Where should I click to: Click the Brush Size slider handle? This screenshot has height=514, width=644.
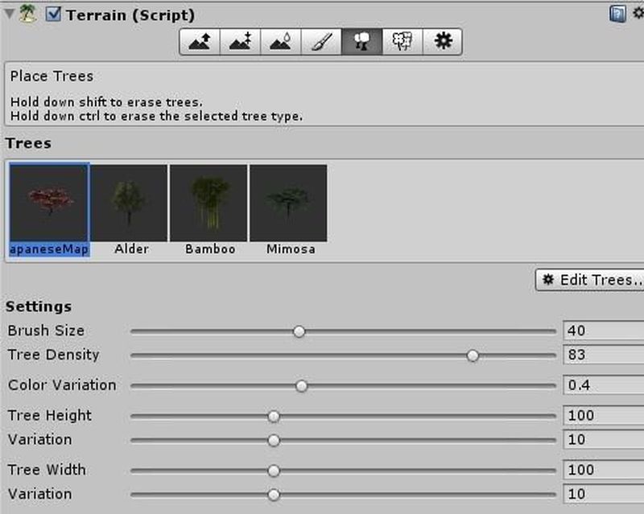pyautogui.click(x=299, y=331)
